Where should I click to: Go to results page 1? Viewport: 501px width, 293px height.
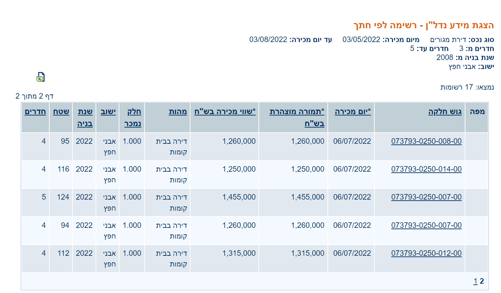point(475,281)
